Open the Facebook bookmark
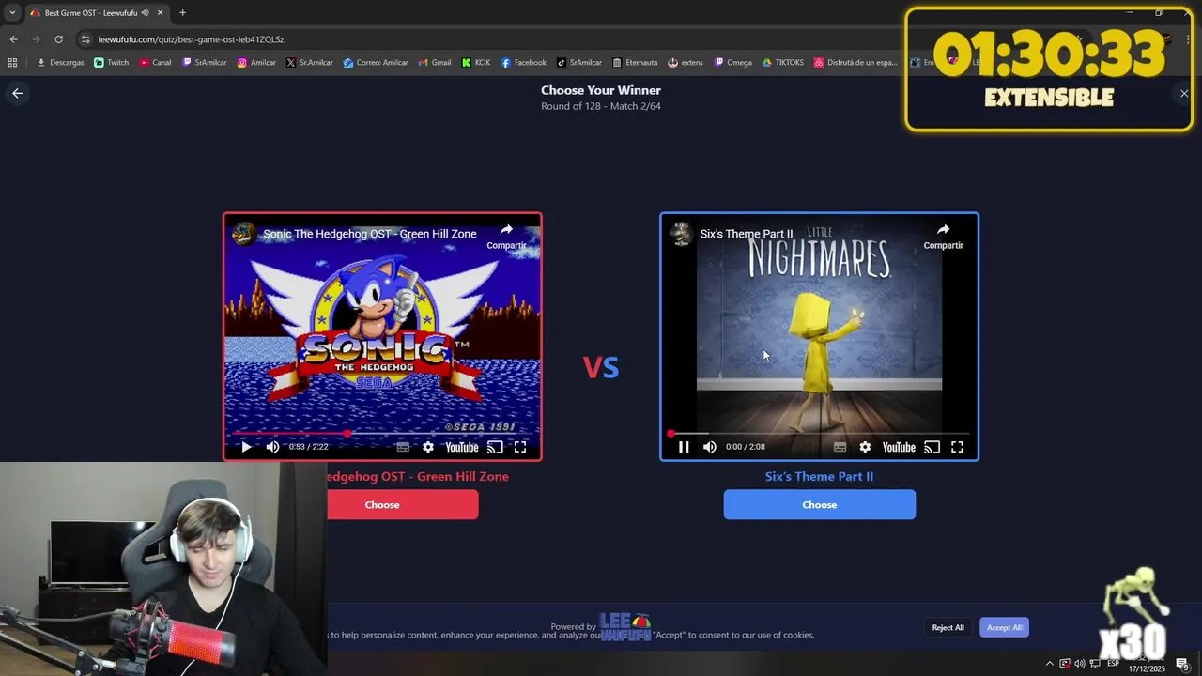1202x676 pixels. coord(524,63)
